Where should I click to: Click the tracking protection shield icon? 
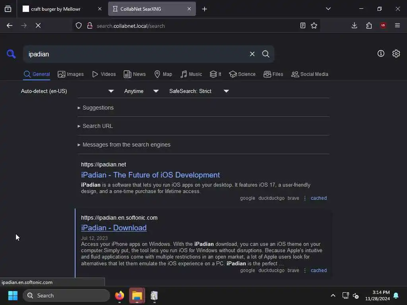pyautogui.click(x=79, y=25)
